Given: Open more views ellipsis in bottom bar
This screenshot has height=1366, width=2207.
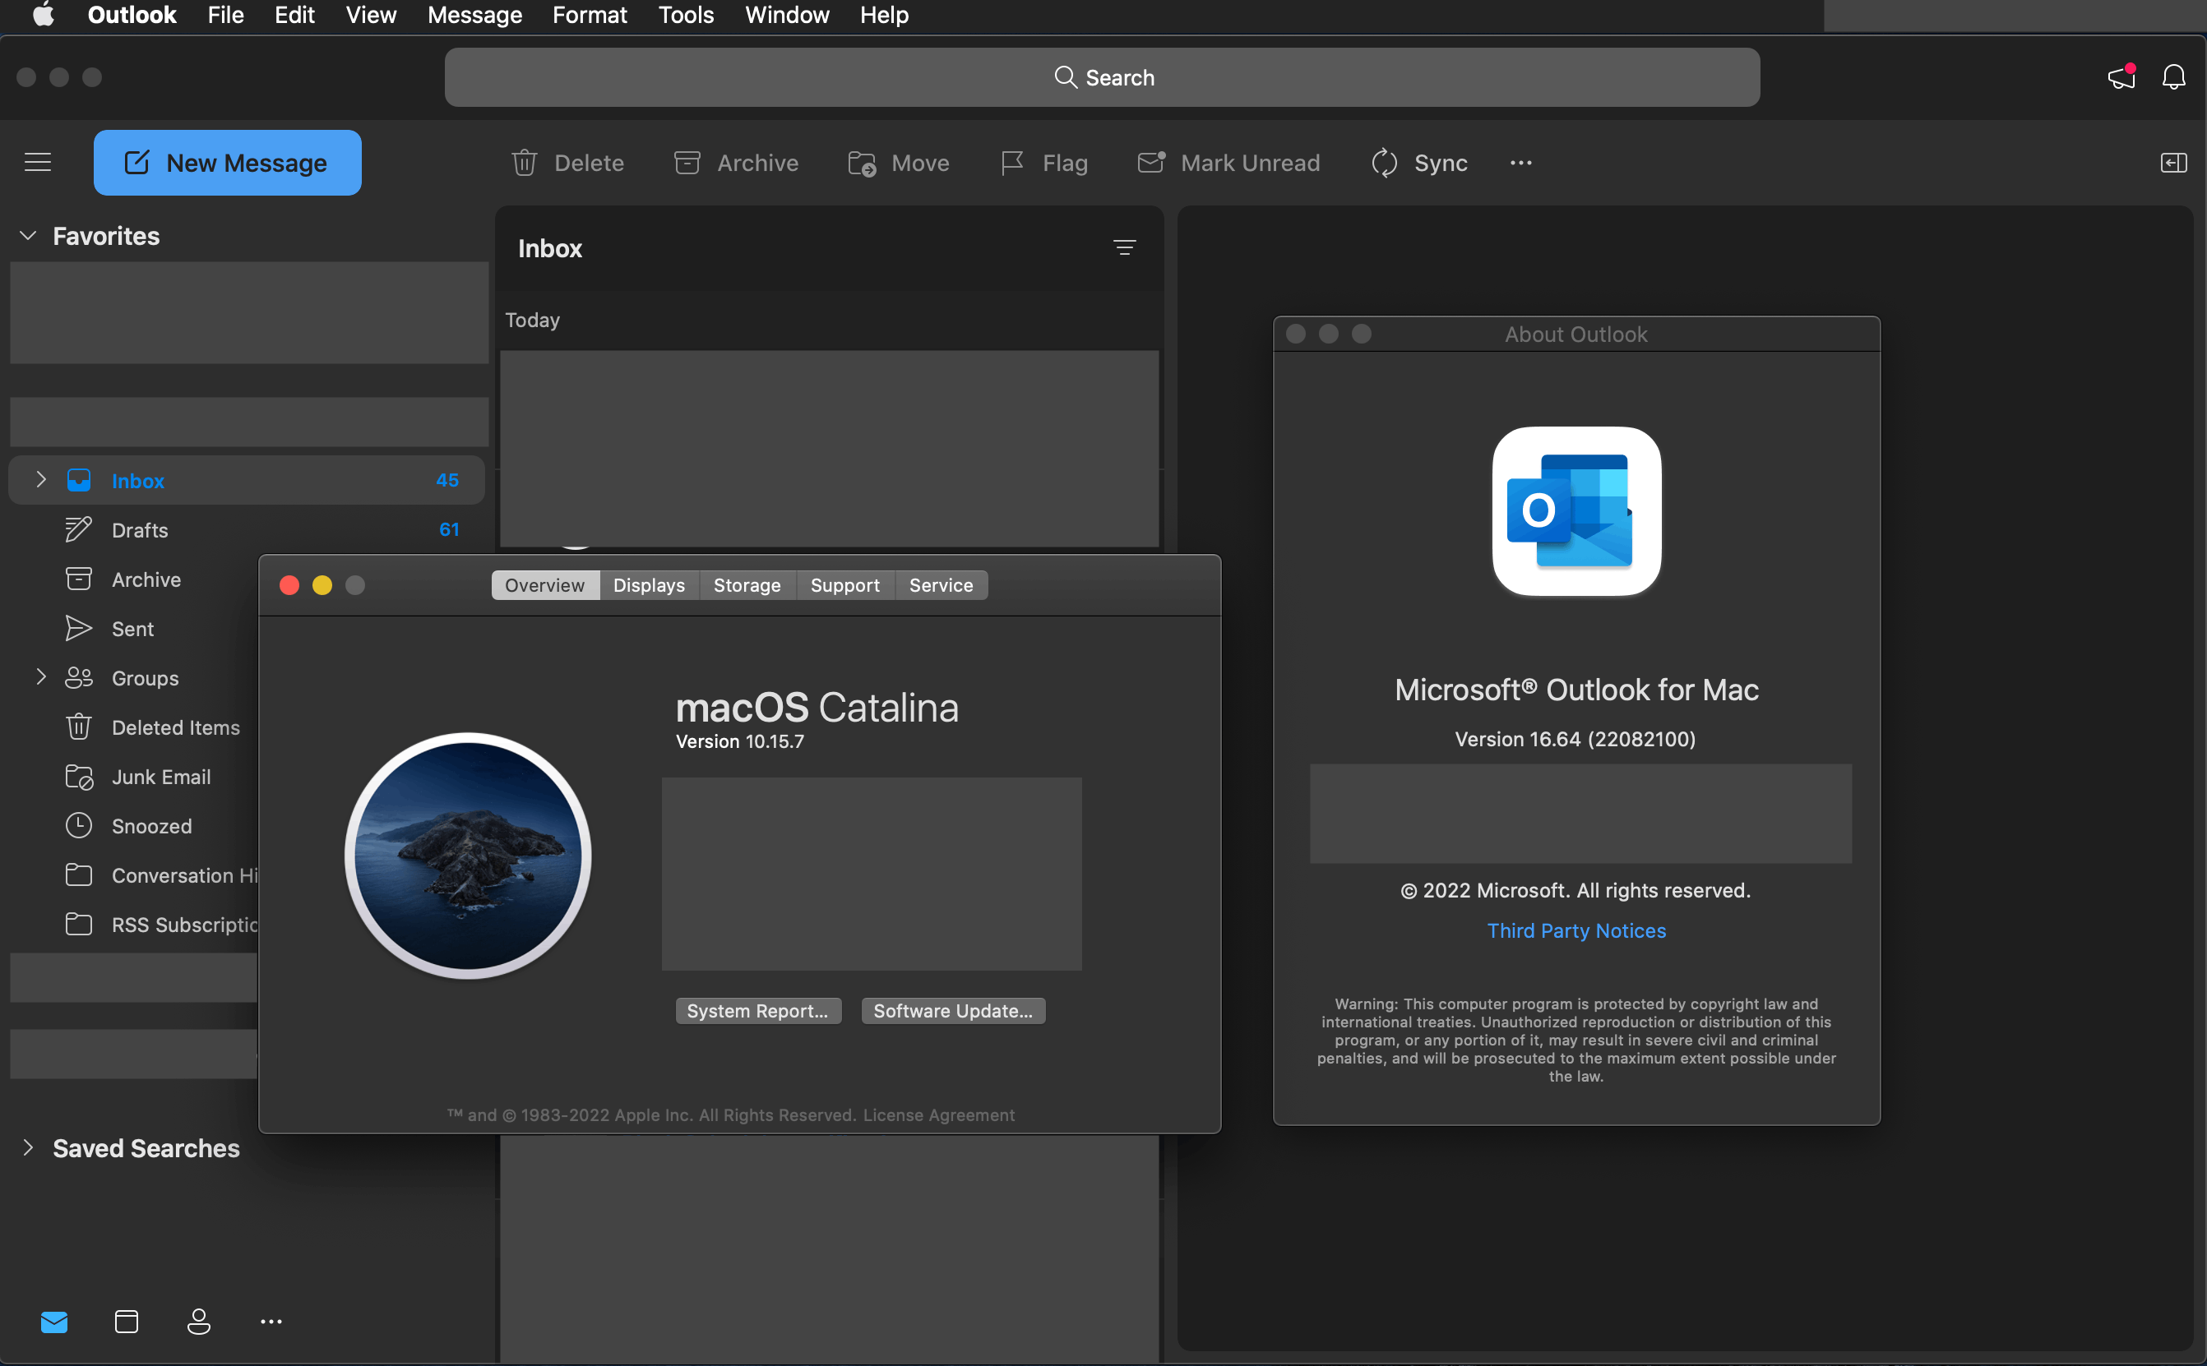Looking at the screenshot, I should tap(271, 1322).
